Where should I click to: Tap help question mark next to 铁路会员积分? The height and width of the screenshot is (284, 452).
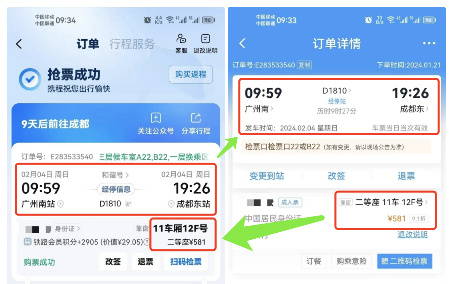[147, 242]
